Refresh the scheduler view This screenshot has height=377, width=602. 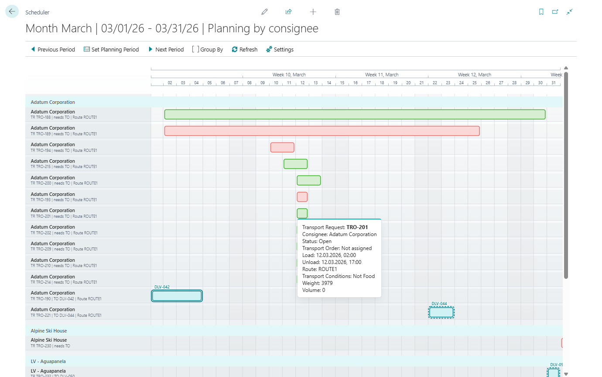(x=244, y=49)
